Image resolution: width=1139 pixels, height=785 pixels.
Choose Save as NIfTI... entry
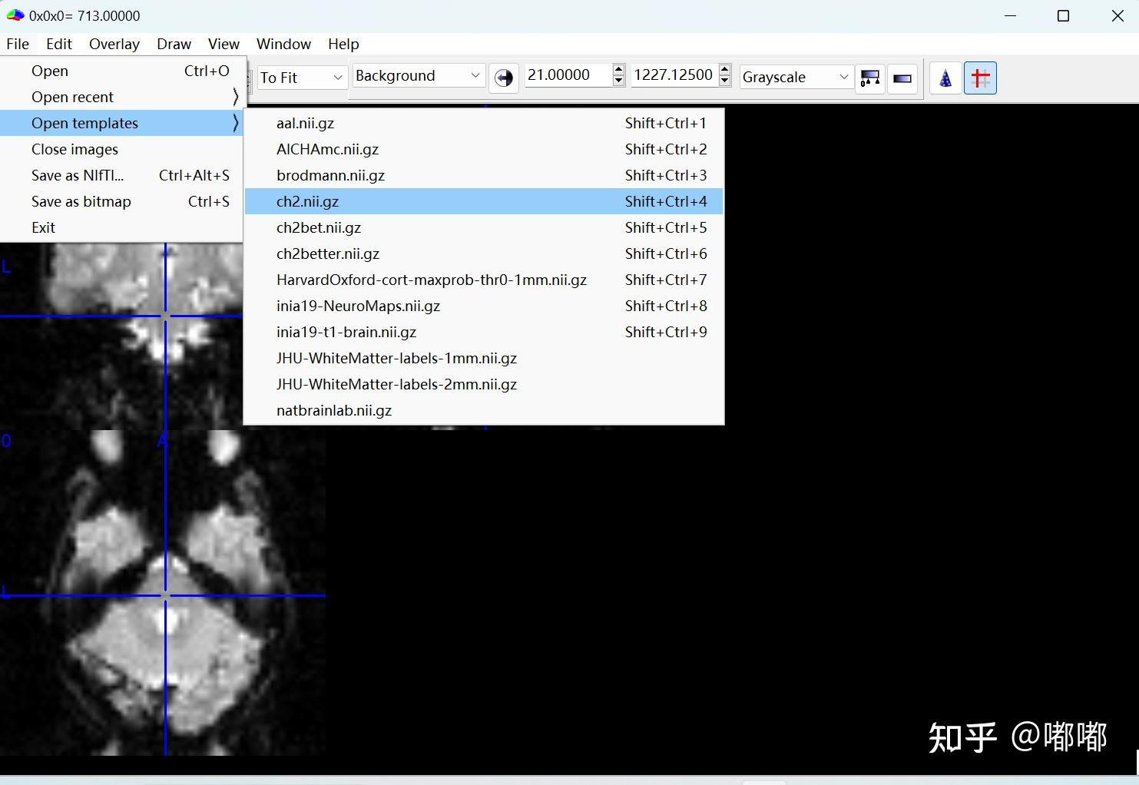tap(123, 175)
